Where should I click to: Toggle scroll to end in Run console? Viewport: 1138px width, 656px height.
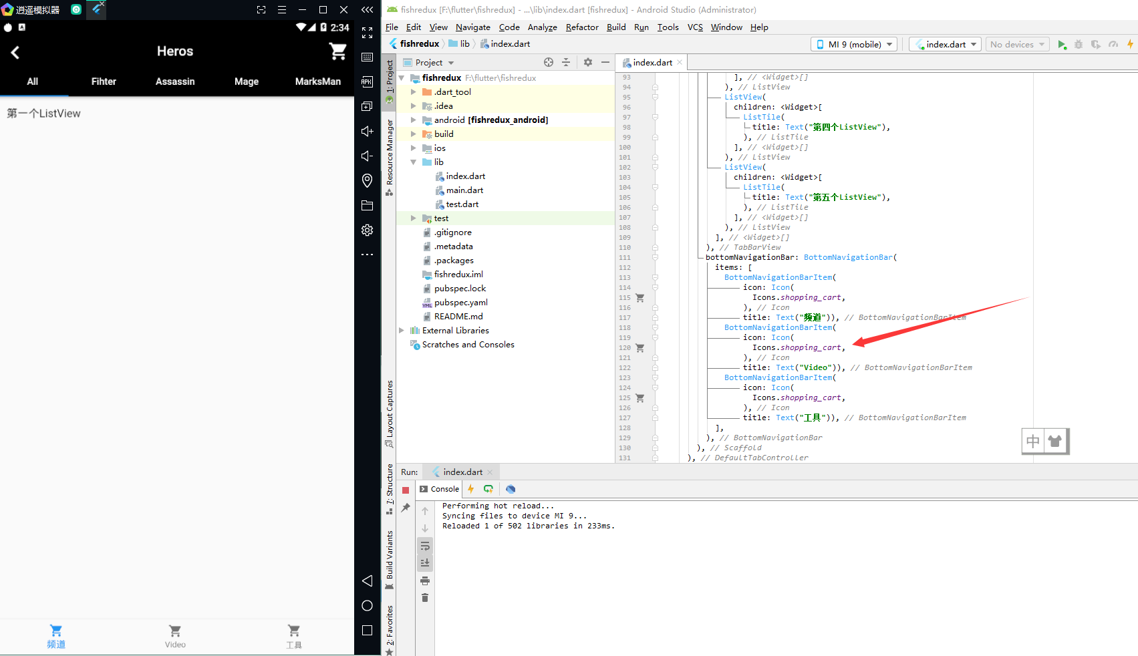(x=425, y=563)
